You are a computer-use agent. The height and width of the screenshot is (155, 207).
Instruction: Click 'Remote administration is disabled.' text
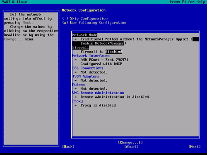[x=116, y=97]
